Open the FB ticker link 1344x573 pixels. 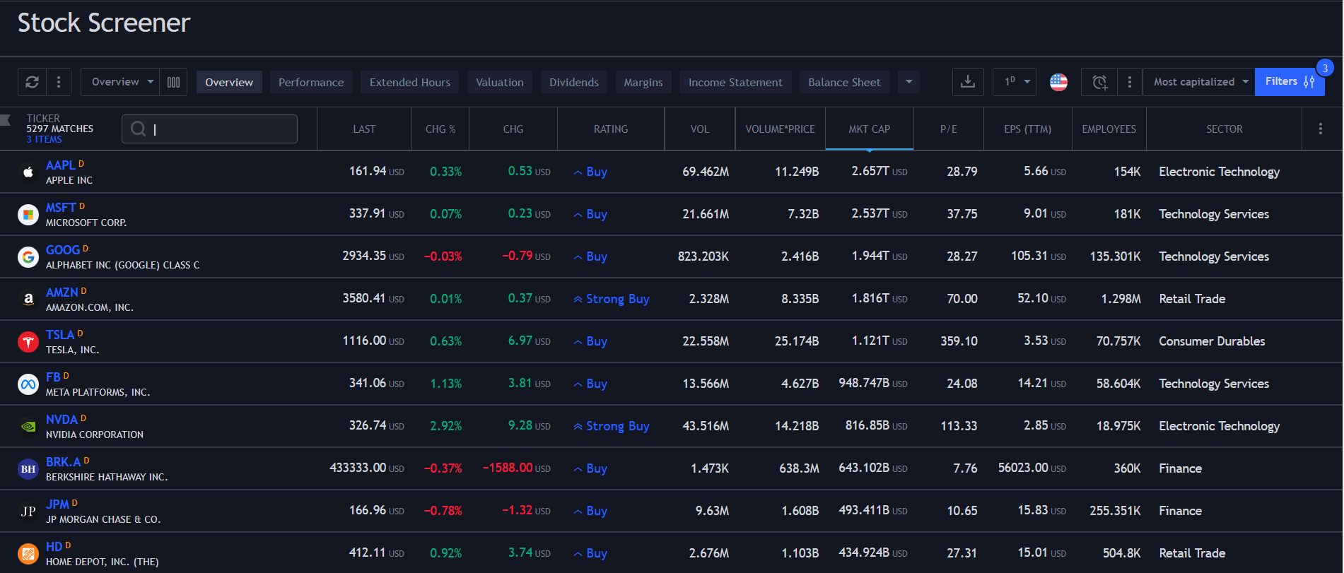pyautogui.click(x=53, y=377)
